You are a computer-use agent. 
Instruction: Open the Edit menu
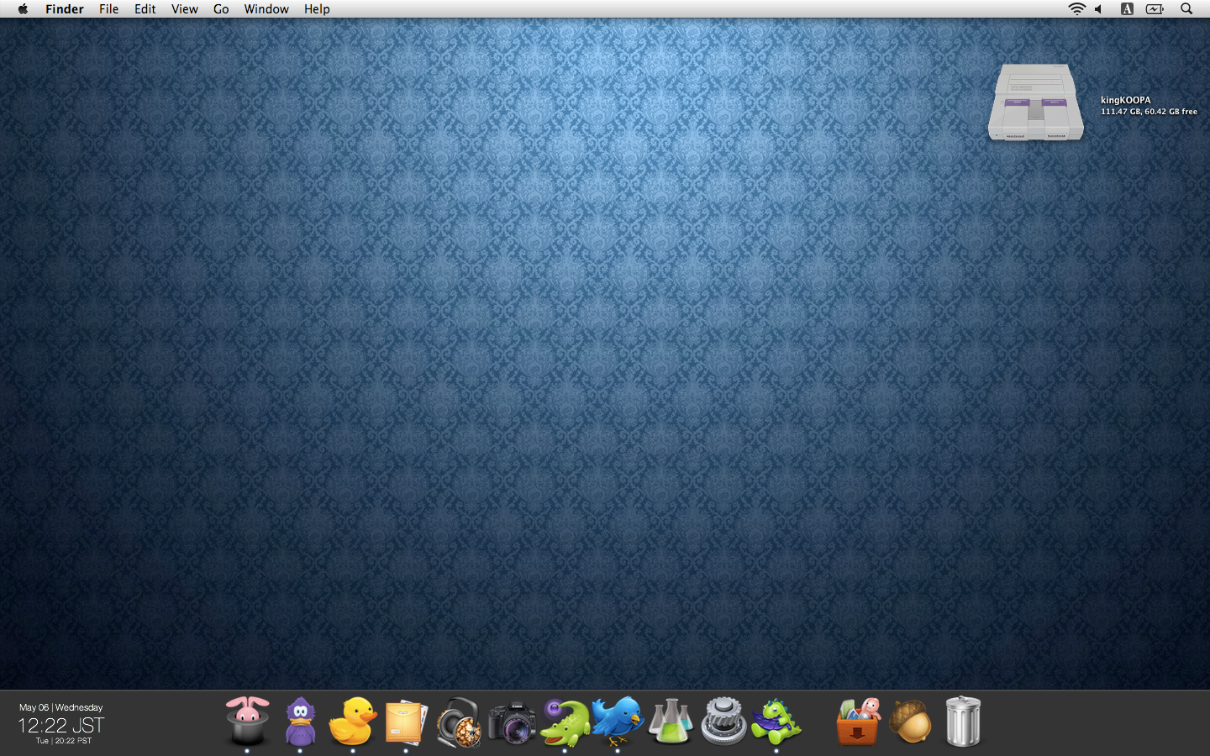coord(145,9)
